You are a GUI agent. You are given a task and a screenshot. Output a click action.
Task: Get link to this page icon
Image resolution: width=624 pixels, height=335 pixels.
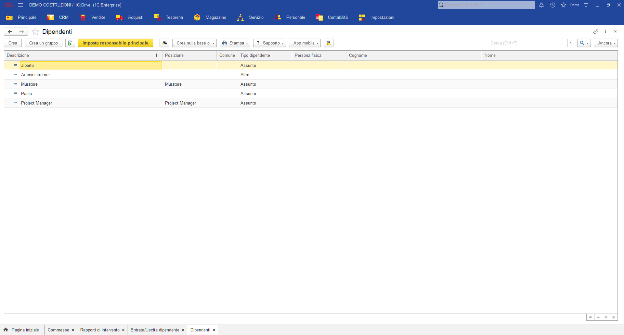point(596,31)
